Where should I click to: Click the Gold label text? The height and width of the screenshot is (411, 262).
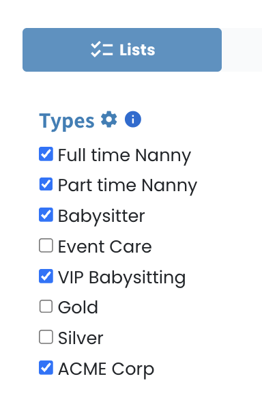[x=78, y=307]
